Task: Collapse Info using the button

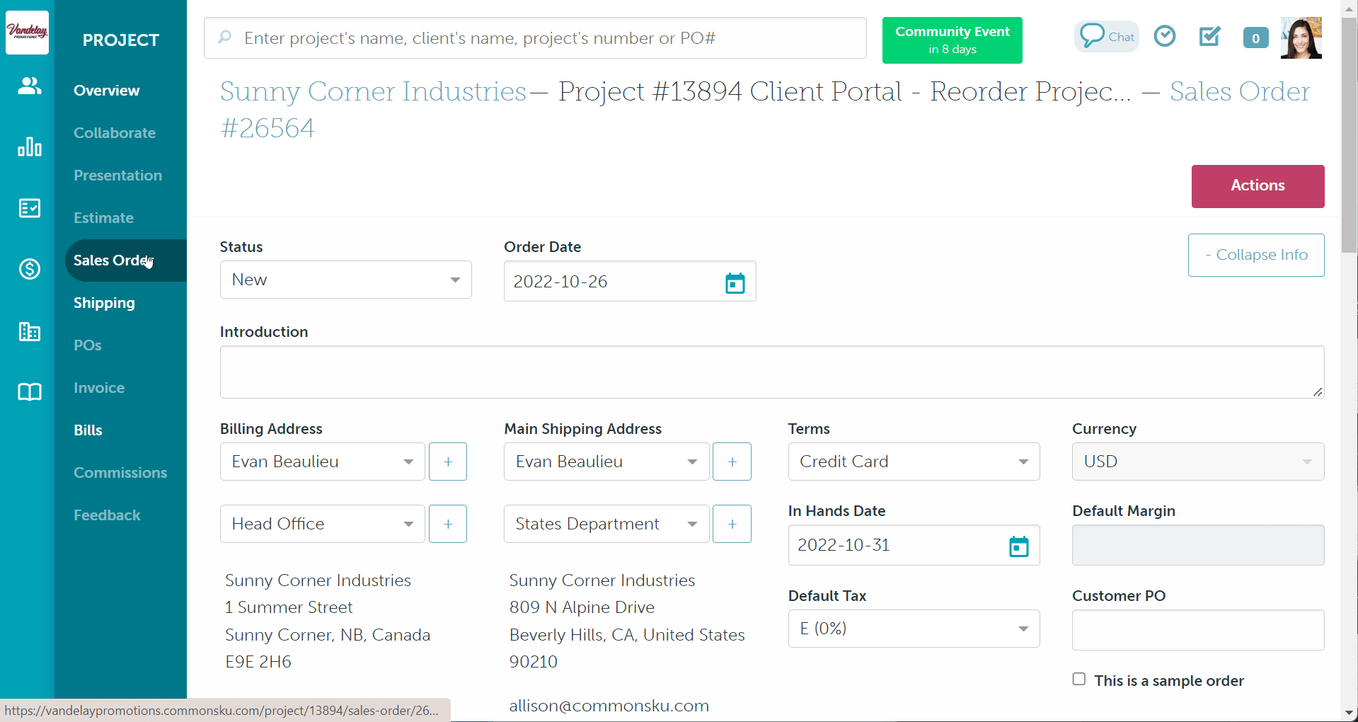Action: tap(1255, 255)
